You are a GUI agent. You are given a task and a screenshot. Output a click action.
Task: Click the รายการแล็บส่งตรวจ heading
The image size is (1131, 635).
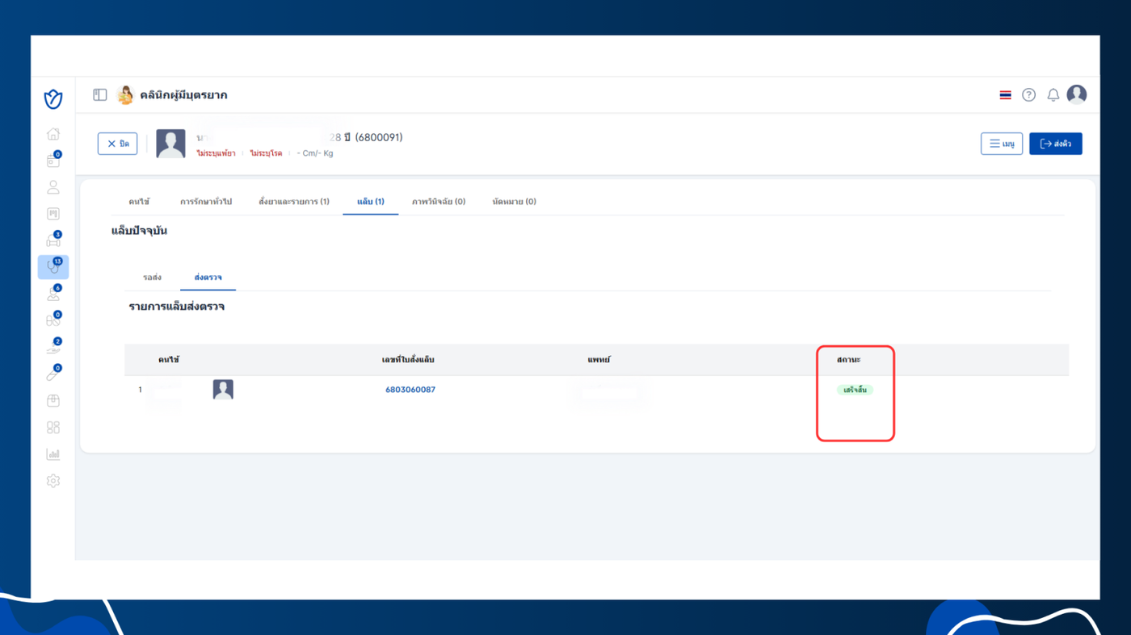coord(177,307)
